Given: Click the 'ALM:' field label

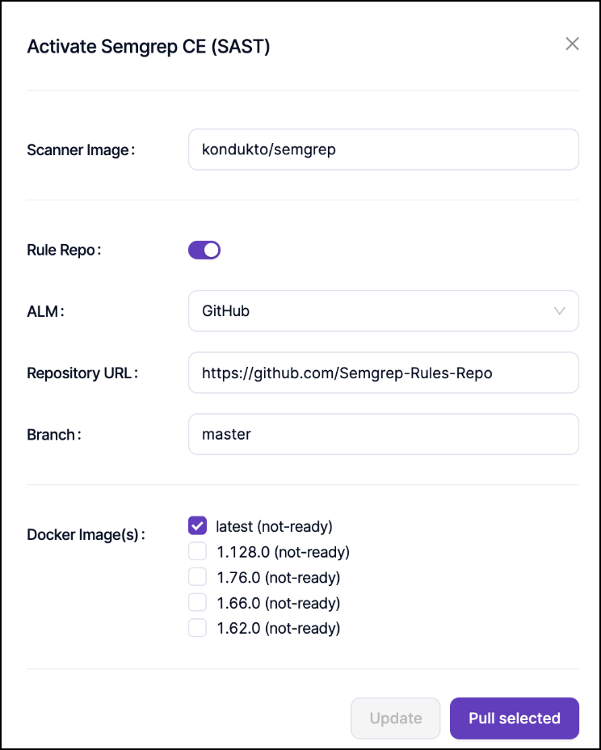Looking at the screenshot, I should (45, 311).
